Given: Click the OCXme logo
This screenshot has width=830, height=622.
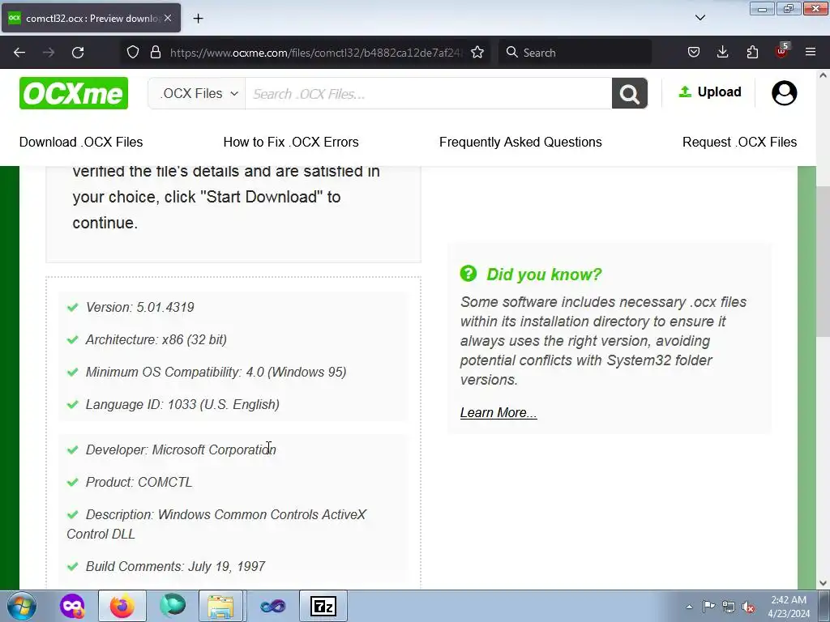Looking at the screenshot, I should coord(74,93).
